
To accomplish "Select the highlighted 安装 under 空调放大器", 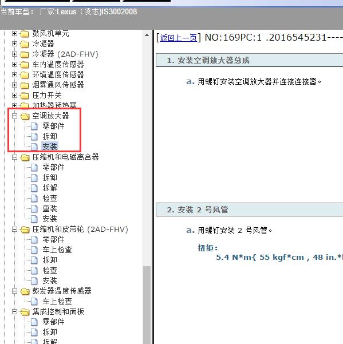I will 50,147.
